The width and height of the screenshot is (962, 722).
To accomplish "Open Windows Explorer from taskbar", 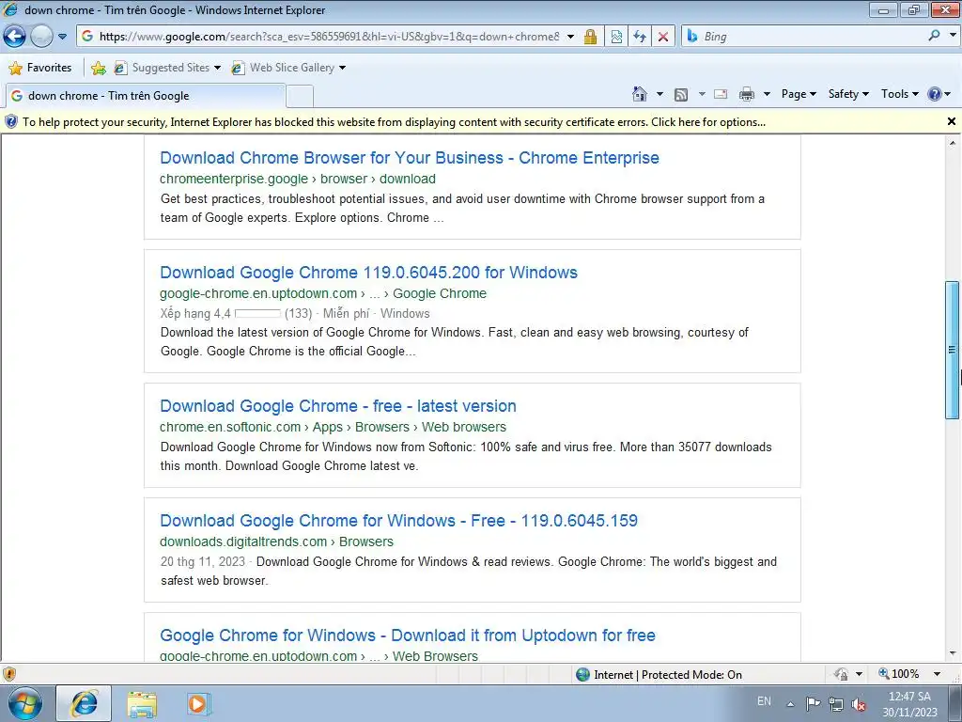I will click(x=142, y=704).
